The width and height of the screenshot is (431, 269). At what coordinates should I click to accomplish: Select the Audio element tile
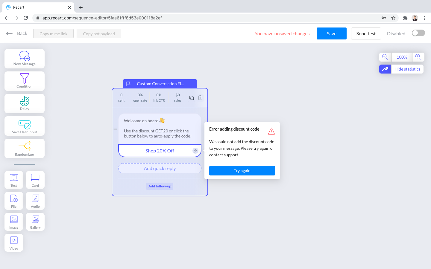coord(35,201)
